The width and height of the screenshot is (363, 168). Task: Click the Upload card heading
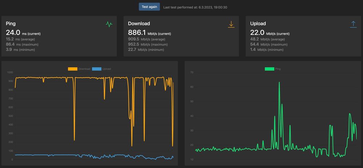258,24
